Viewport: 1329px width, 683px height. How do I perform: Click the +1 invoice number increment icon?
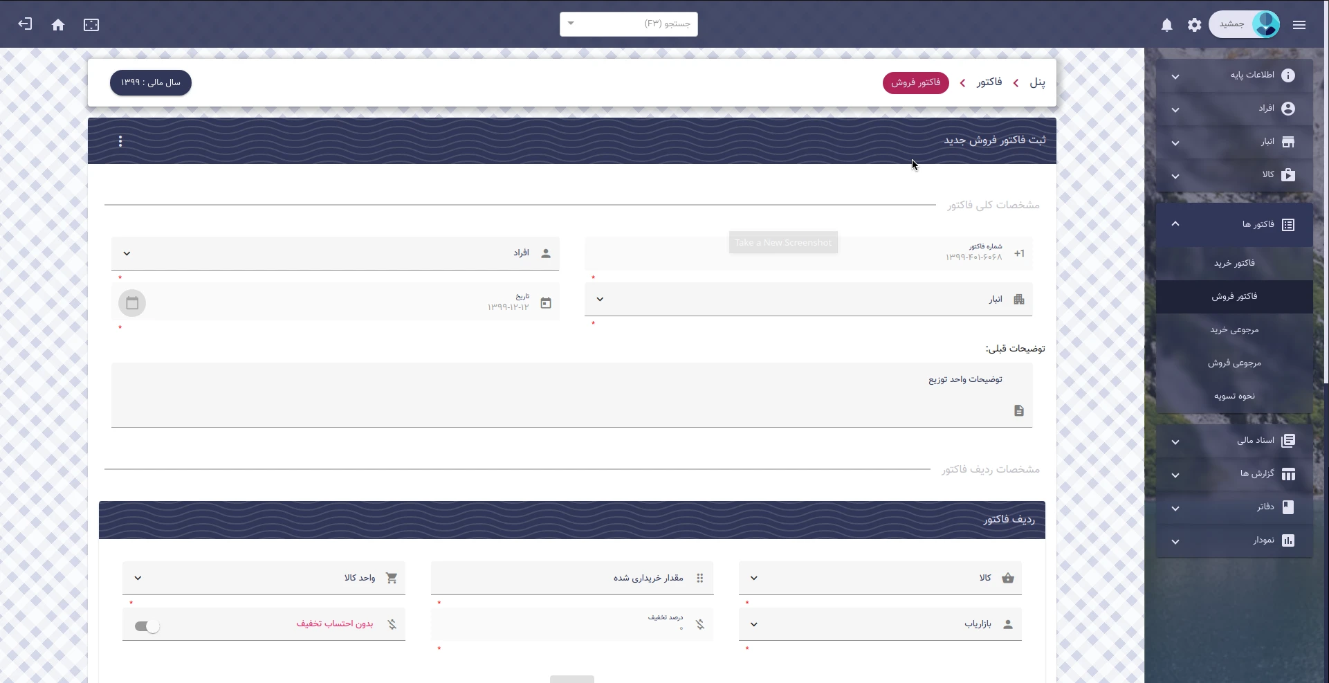point(1018,253)
